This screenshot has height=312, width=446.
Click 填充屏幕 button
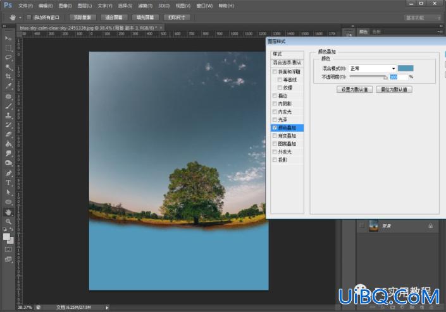tap(145, 18)
